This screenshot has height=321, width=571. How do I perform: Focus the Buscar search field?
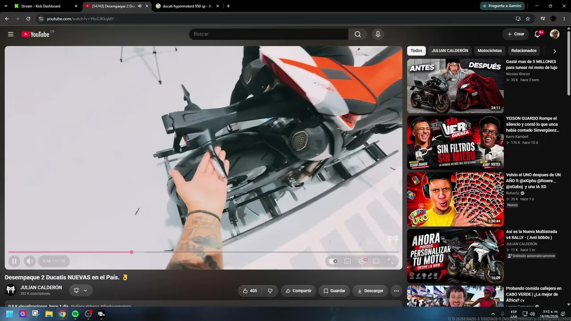[x=269, y=34]
